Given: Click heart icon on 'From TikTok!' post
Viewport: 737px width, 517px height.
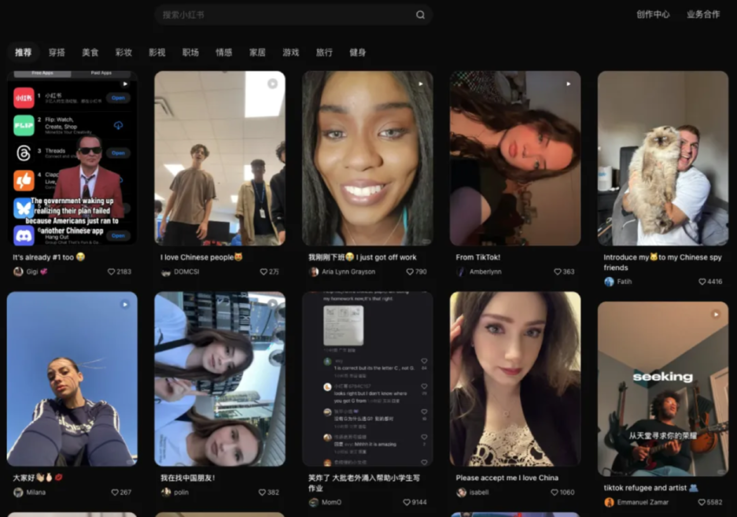Looking at the screenshot, I should [557, 272].
